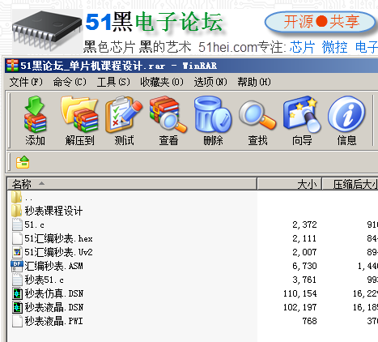
Task: Click the size value 2,111
Action: point(304,238)
